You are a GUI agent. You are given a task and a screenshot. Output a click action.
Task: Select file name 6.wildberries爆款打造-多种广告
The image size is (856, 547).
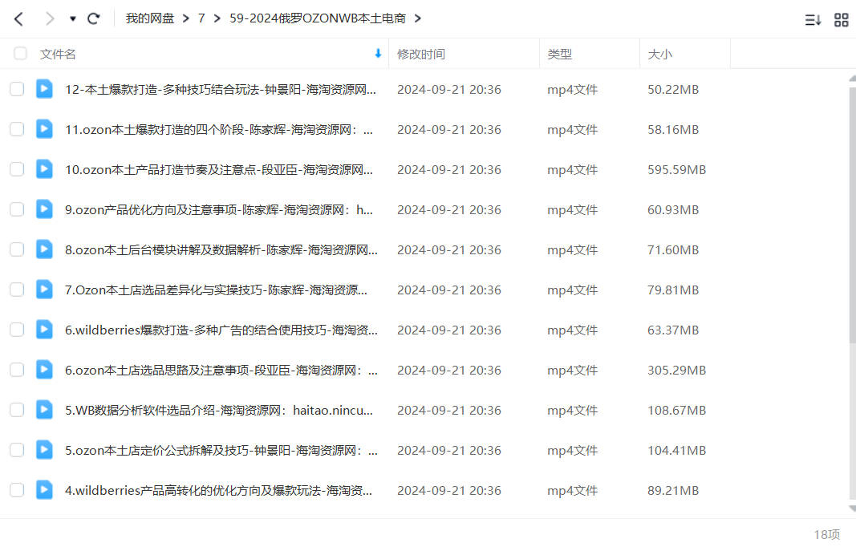[x=221, y=330]
